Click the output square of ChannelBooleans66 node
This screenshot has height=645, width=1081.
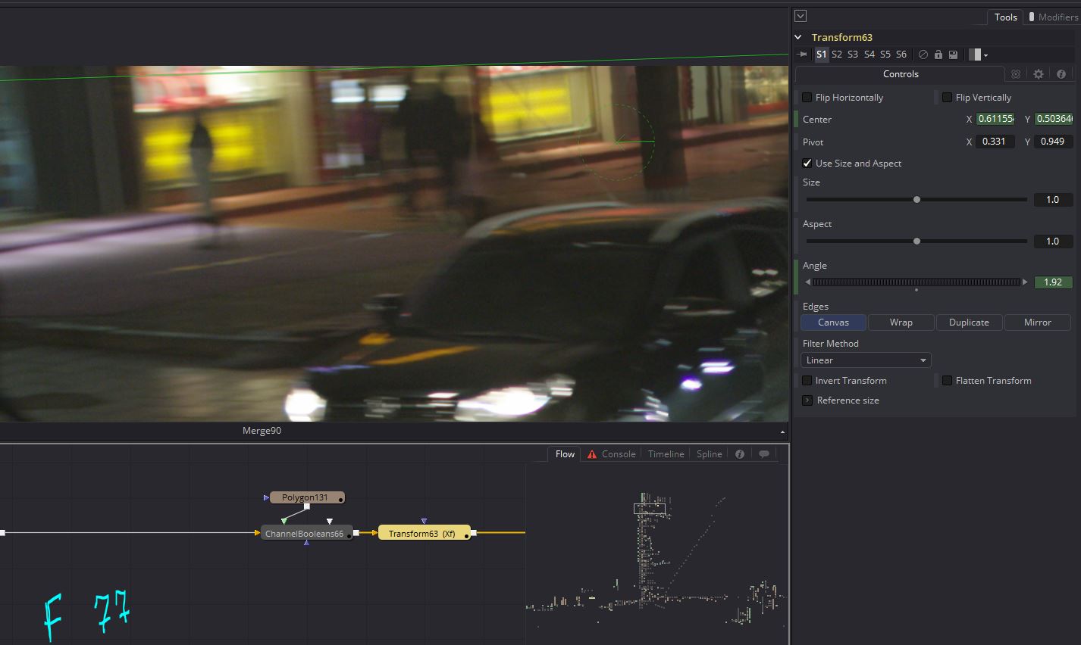click(356, 533)
